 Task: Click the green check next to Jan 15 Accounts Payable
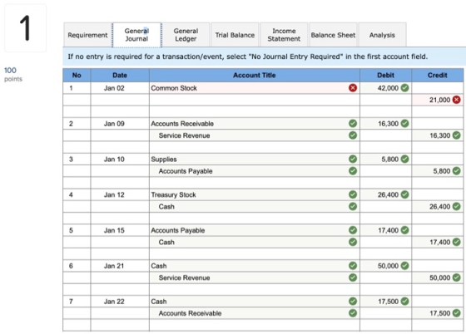[x=353, y=230]
